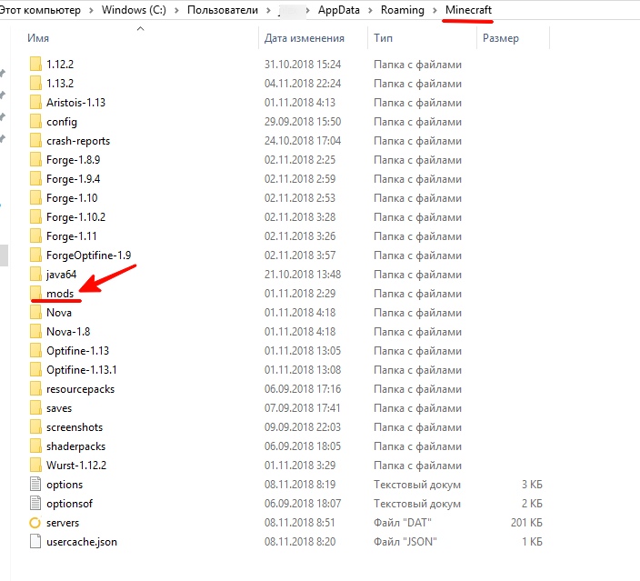Select the 1.12.2 folder icon
Viewport: 640px width, 581px height.
(35, 65)
